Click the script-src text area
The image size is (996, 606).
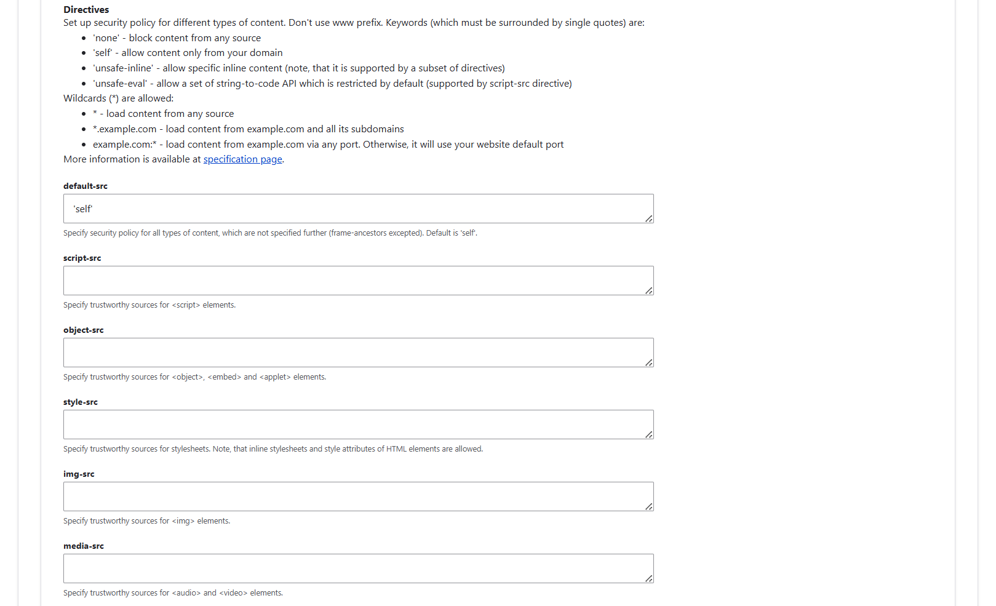(358, 281)
